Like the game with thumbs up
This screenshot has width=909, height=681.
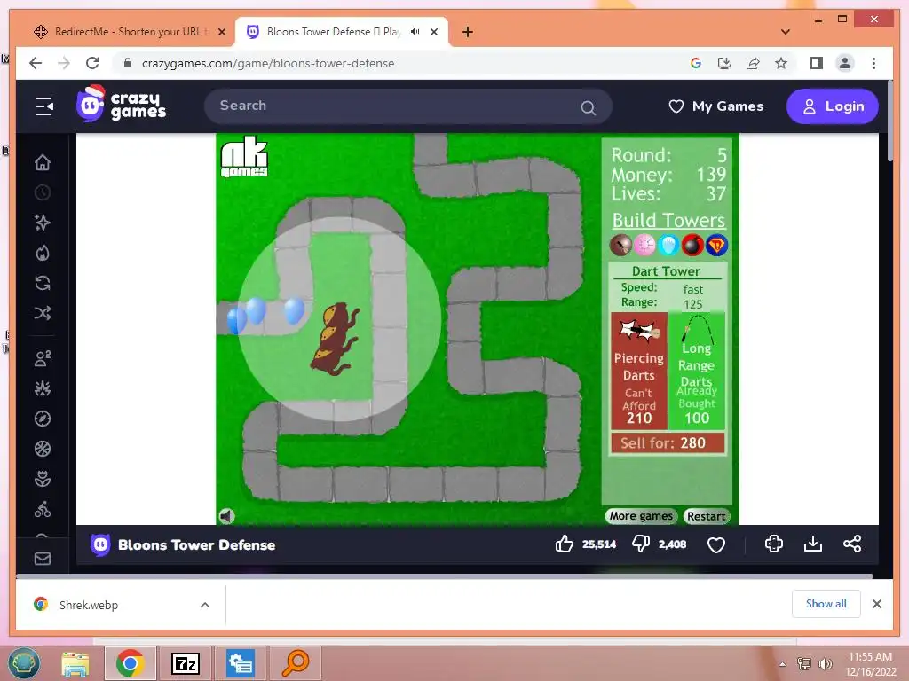point(564,544)
